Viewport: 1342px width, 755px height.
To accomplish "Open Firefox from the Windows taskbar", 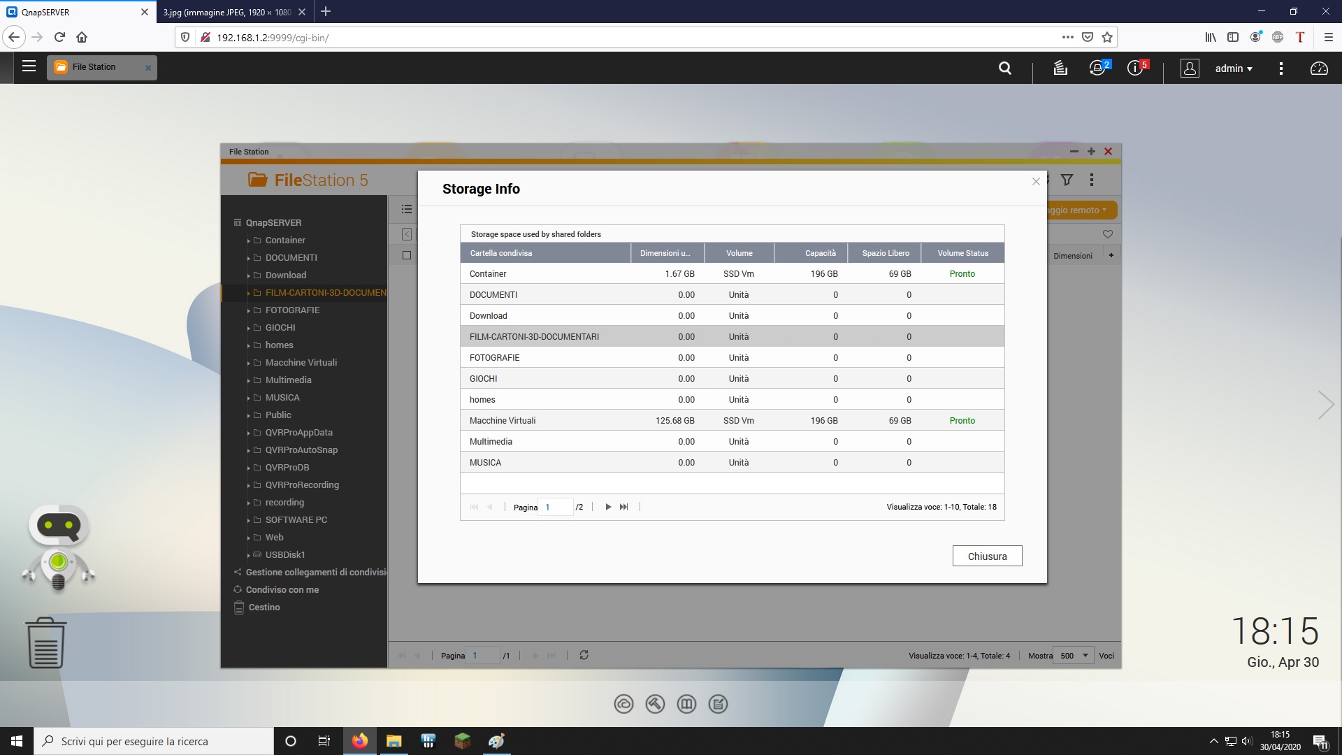I will (360, 741).
